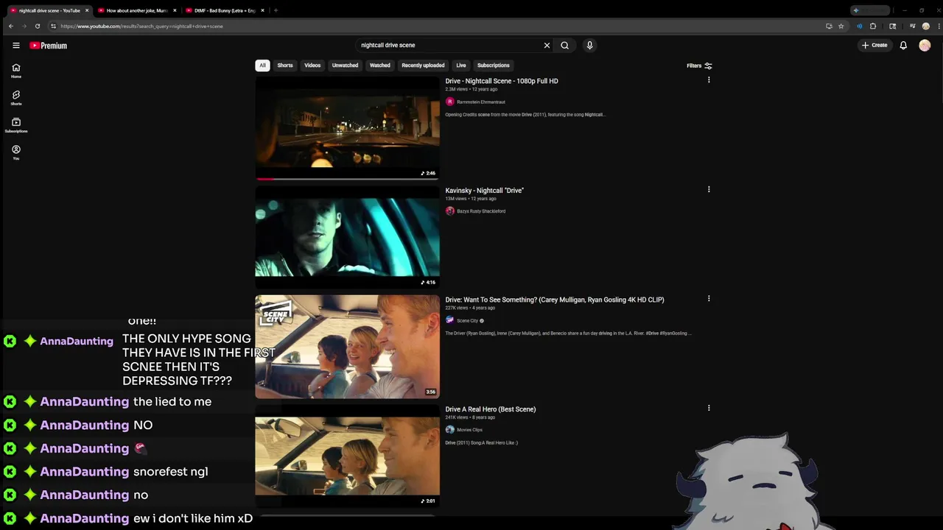Open the notifications bell
This screenshot has width=943, height=530.
pos(903,46)
